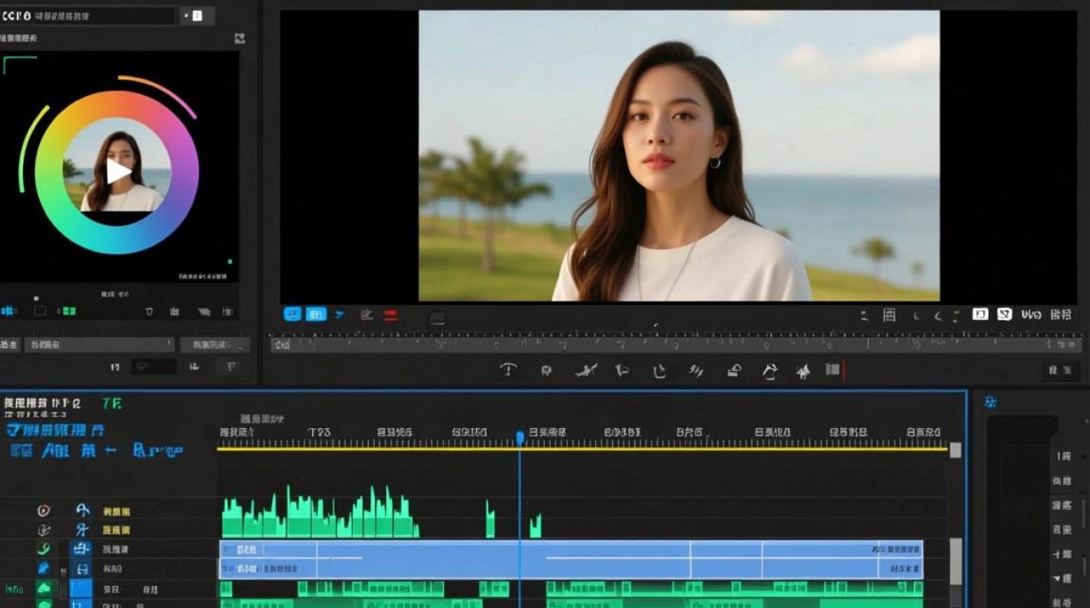
Task: Select the long blue video clip on the timeline
Action: tap(571, 559)
